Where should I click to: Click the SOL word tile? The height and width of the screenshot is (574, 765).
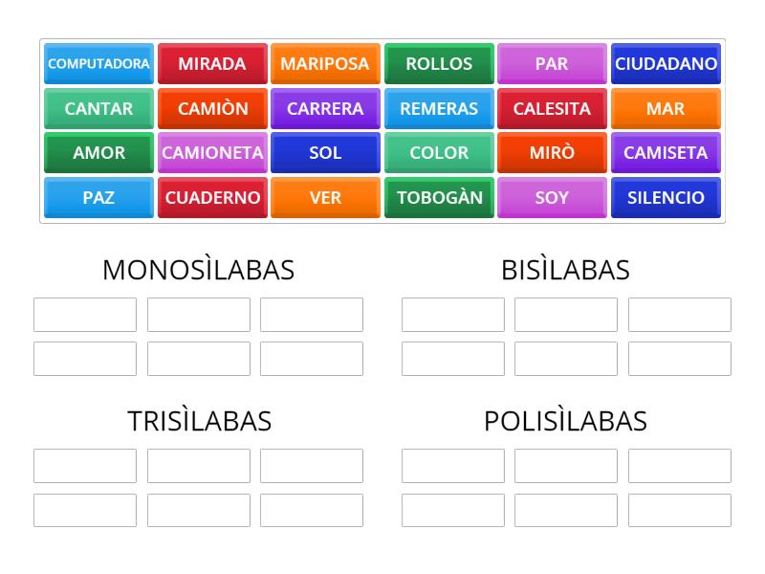325,153
